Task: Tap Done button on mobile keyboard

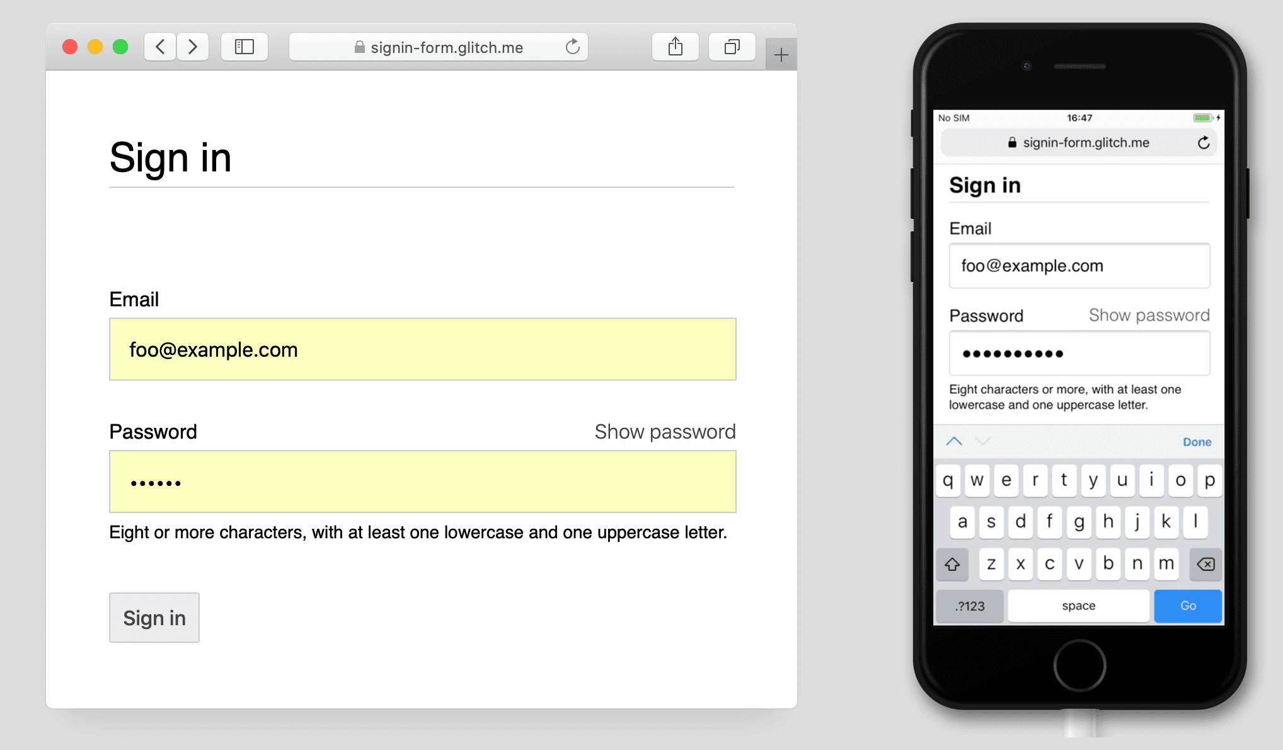Action: [x=1195, y=441]
